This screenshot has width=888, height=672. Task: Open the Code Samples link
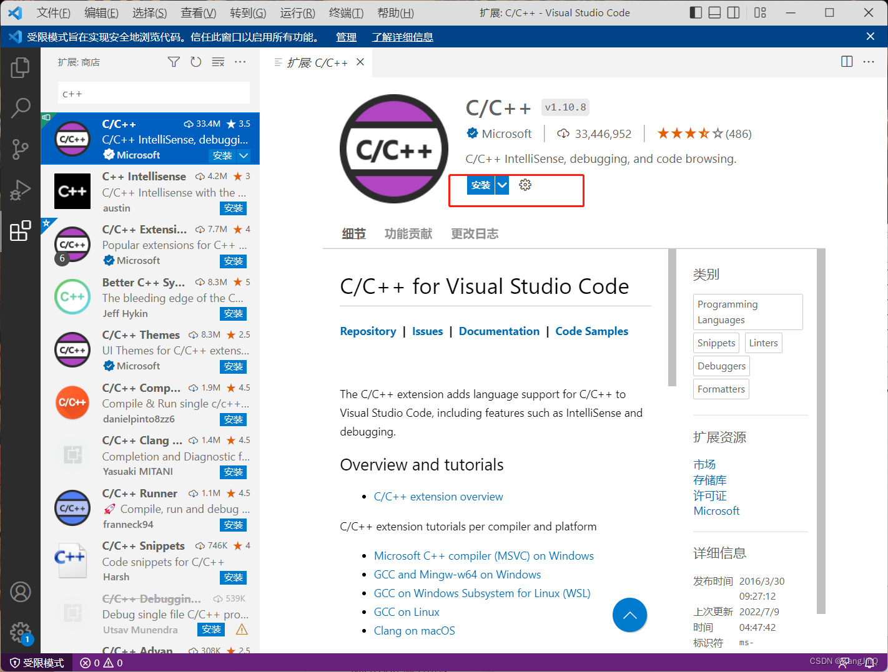tap(592, 331)
